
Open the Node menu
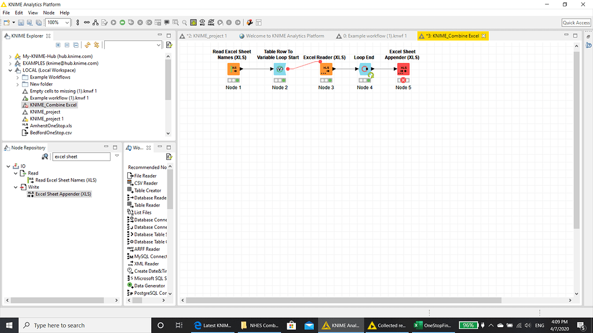pos(47,12)
